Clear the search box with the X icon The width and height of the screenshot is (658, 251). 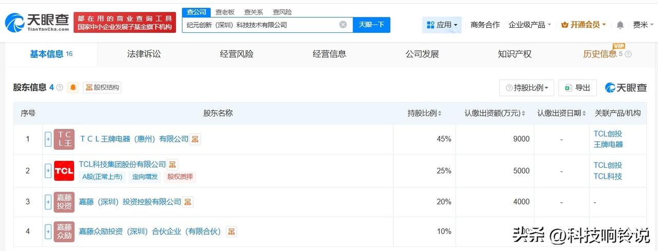[343, 25]
